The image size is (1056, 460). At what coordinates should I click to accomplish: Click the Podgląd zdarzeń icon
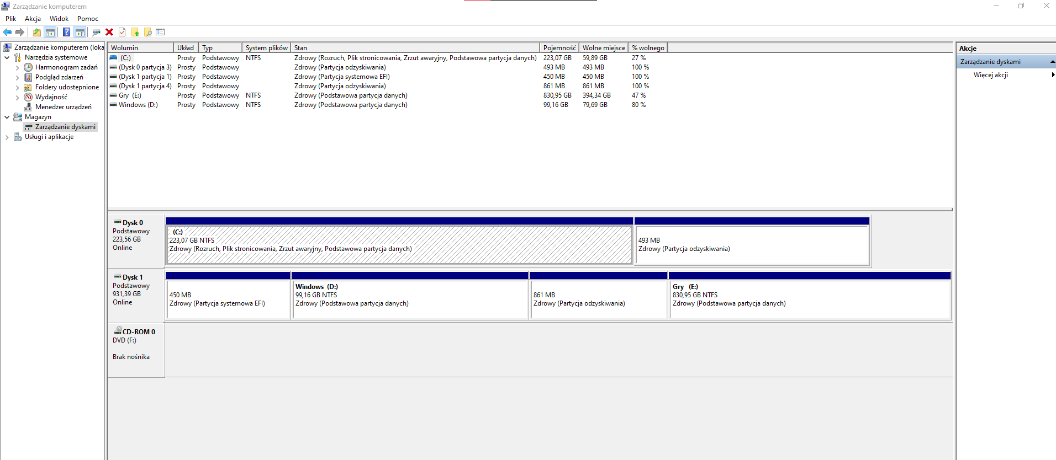[x=28, y=77]
